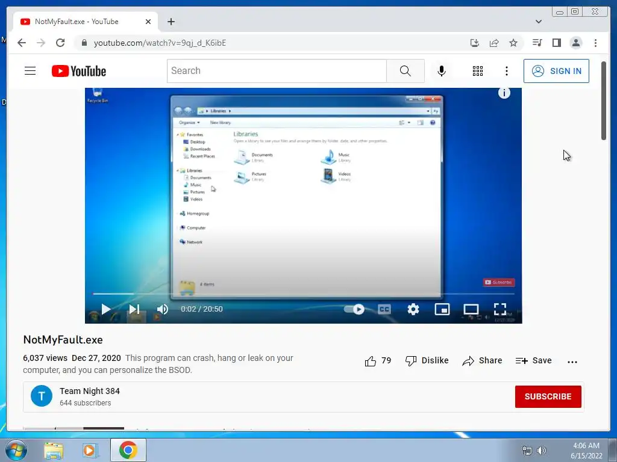Switch to theater mode

pos(471,309)
